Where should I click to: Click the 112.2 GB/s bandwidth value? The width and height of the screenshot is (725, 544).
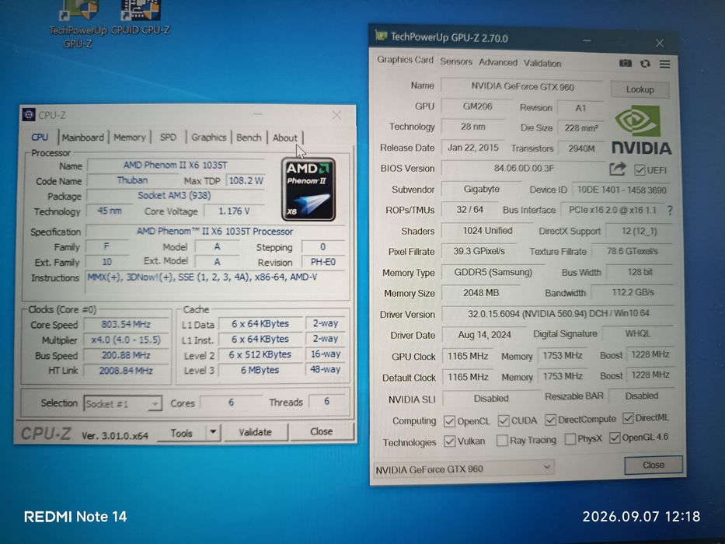point(633,292)
